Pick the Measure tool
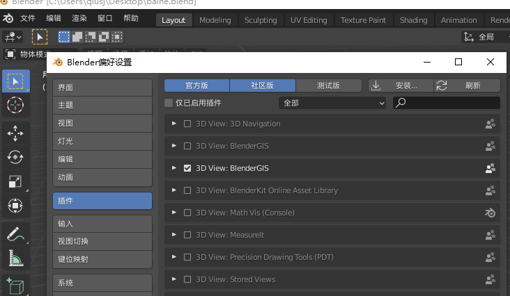The width and height of the screenshot is (510, 296). click(x=15, y=259)
